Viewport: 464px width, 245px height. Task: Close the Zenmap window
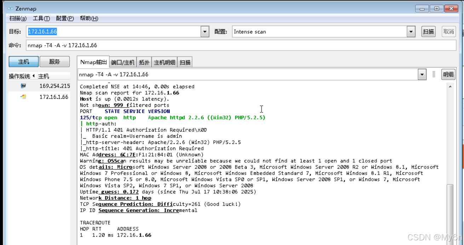pyautogui.click(x=451, y=9)
